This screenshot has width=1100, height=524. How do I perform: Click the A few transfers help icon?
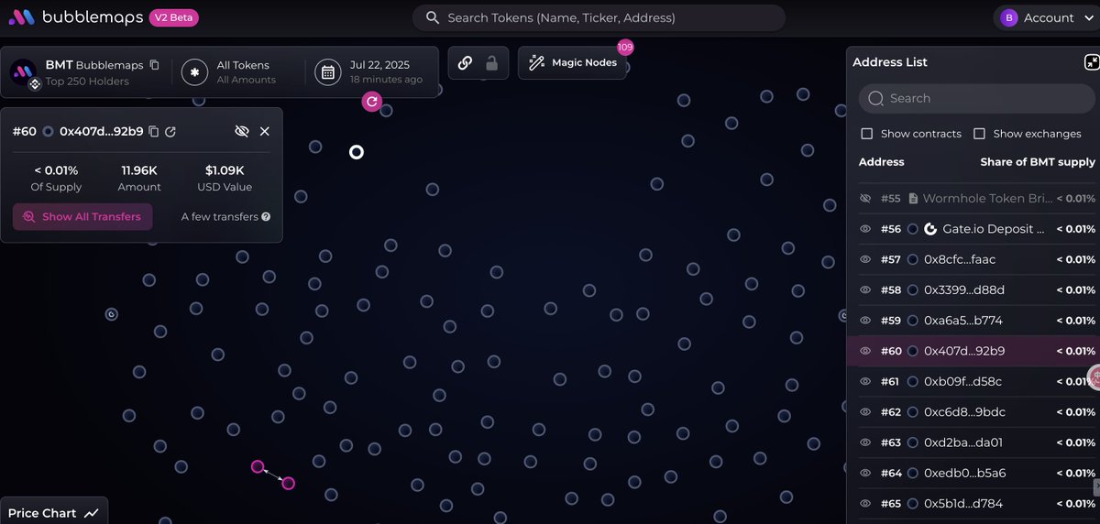266,217
